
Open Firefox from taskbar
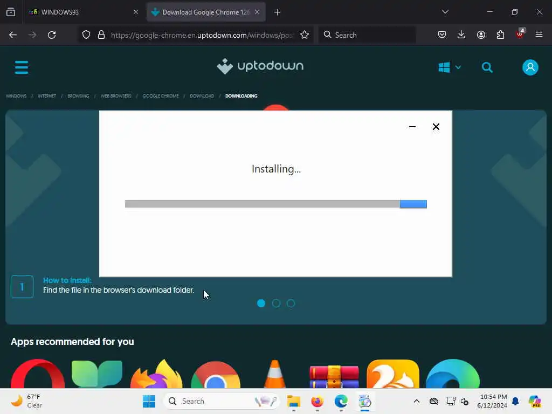point(317,401)
